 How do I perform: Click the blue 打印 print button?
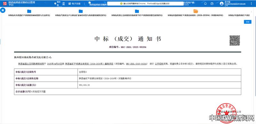click(247, 22)
